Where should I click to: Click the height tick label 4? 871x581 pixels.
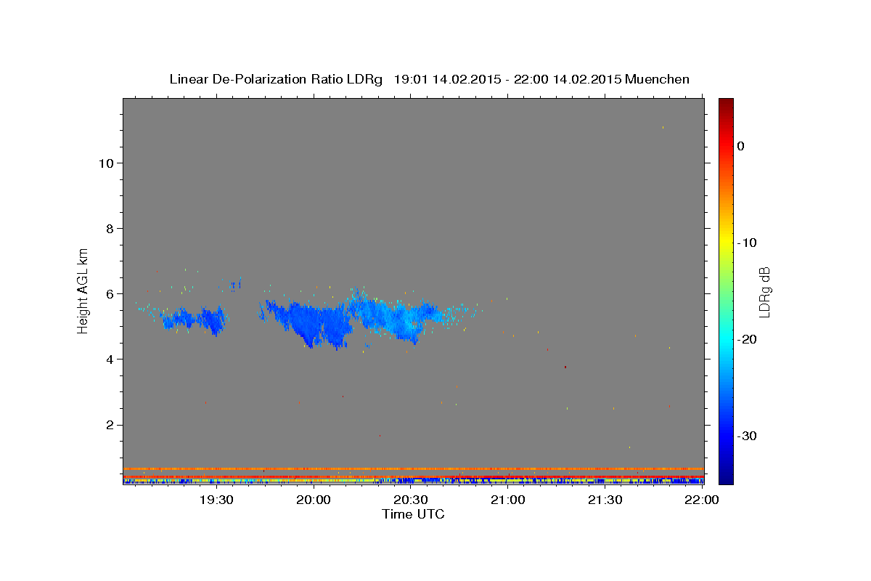point(108,359)
